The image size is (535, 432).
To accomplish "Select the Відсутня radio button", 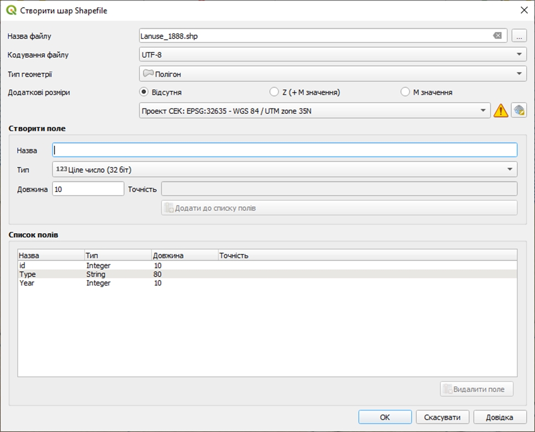I will tap(144, 92).
